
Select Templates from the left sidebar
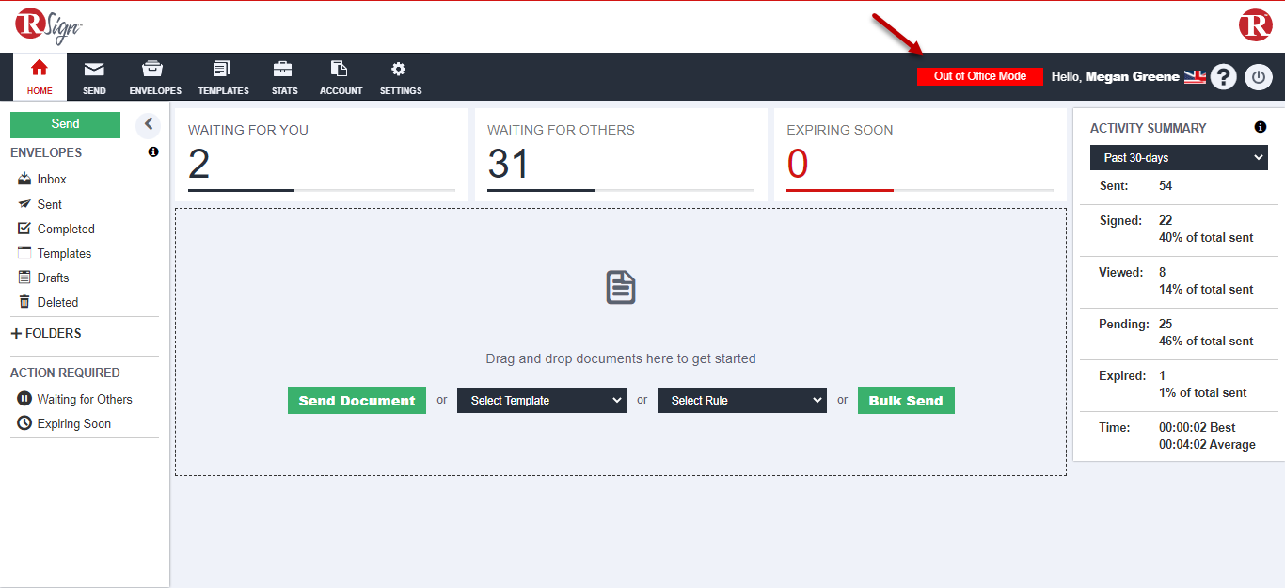coord(64,252)
